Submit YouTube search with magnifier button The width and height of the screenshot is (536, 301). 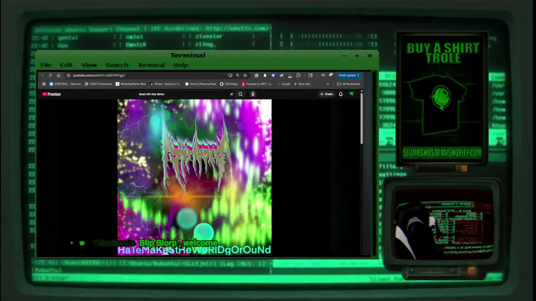coord(240,94)
